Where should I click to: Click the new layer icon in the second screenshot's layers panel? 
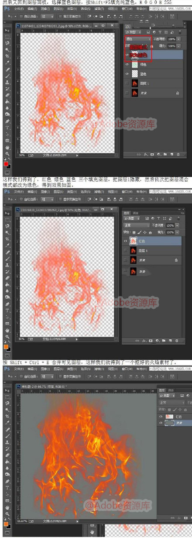tap(170, 341)
